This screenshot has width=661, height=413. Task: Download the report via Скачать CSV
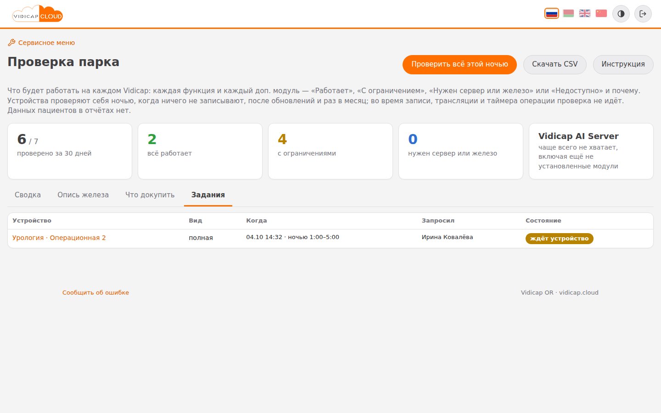(555, 64)
